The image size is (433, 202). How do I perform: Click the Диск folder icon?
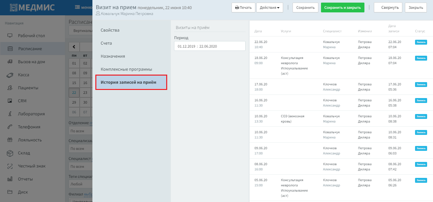pyautogui.click(x=10, y=192)
